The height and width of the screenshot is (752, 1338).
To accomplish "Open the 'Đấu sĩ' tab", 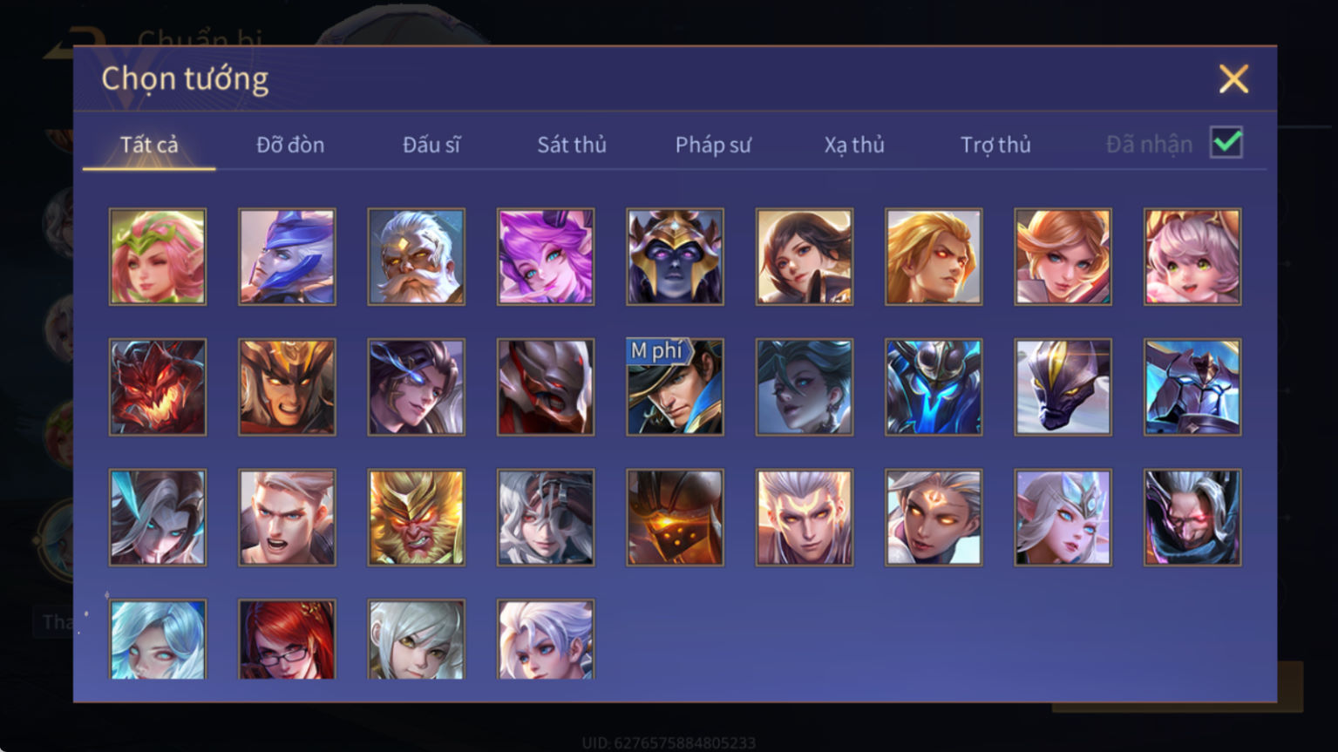I will pyautogui.click(x=431, y=145).
